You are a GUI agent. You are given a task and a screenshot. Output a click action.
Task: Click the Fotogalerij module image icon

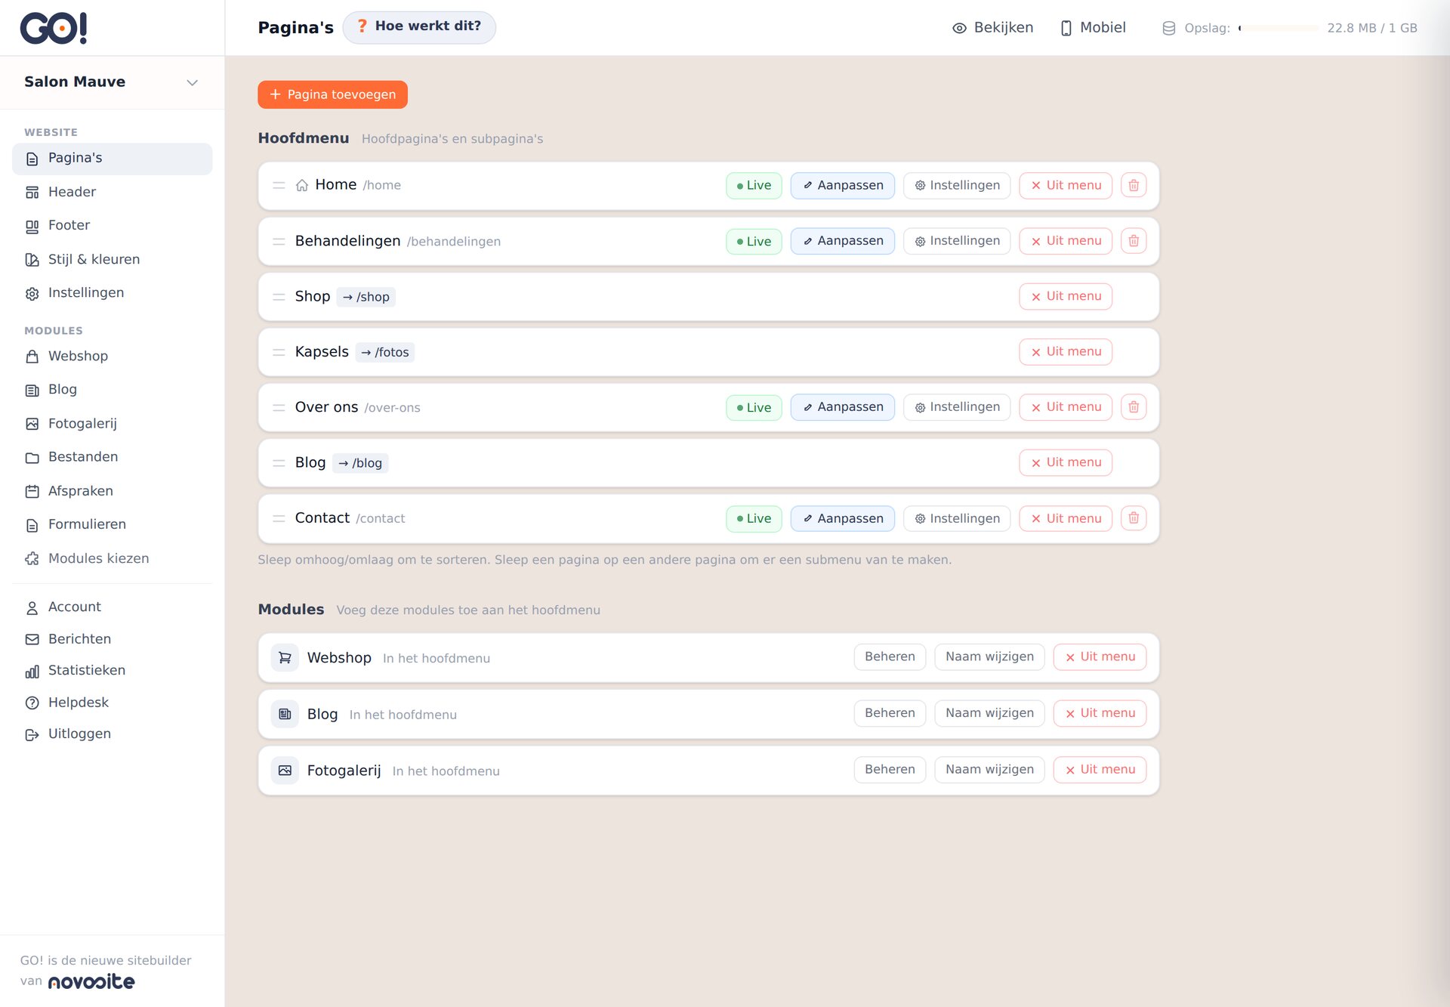pyautogui.click(x=285, y=771)
